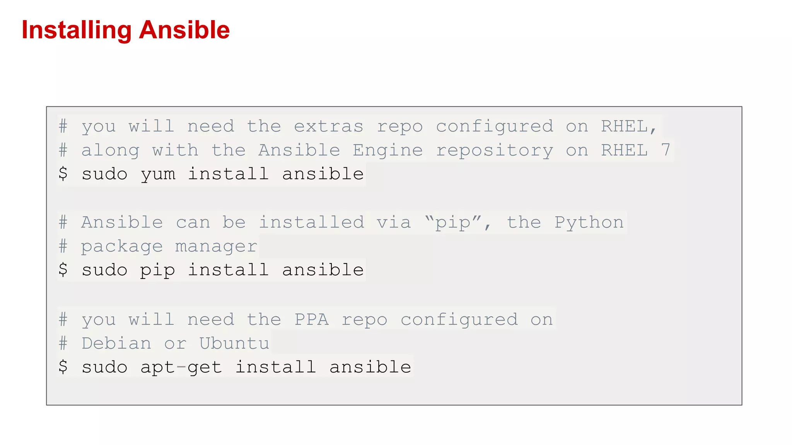792x445 pixels.
Task: Click the word "Ubuntu" in the comment
Action: tap(234, 343)
